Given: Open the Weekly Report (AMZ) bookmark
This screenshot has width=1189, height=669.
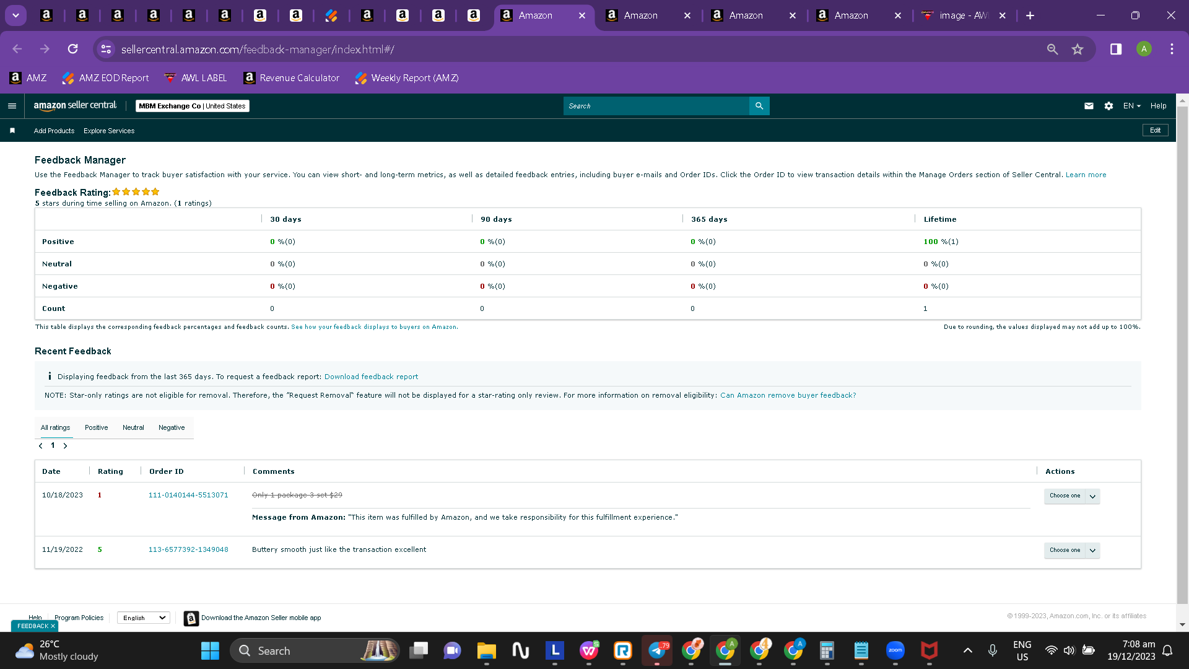Looking at the screenshot, I should click(x=407, y=78).
